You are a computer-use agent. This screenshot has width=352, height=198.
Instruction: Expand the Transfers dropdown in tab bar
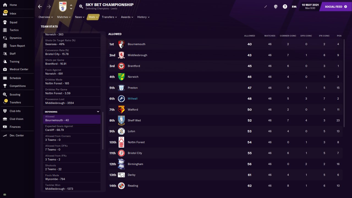(x=109, y=17)
